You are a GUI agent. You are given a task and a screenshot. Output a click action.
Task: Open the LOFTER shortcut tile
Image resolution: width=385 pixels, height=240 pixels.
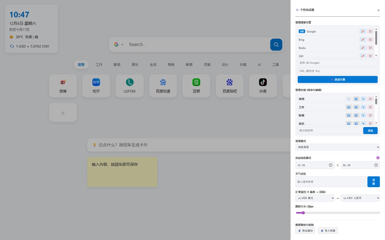point(130,86)
